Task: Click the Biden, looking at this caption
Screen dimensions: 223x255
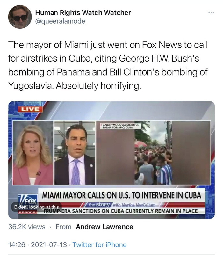Action: 36,207
